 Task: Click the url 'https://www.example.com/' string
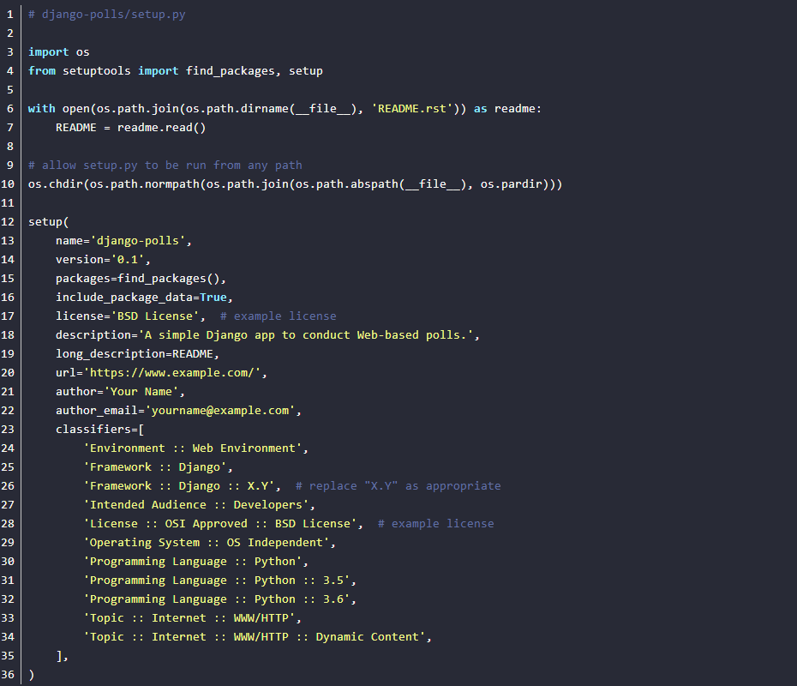tap(172, 372)
